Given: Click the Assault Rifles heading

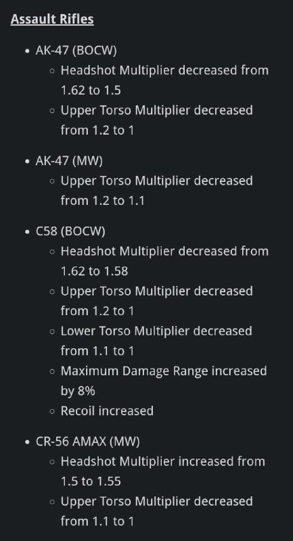Looking at the screenshot, I should pos(52,20).
